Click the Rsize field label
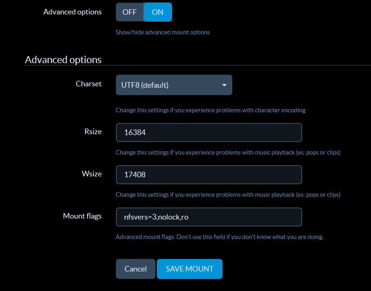 [93, 131]
